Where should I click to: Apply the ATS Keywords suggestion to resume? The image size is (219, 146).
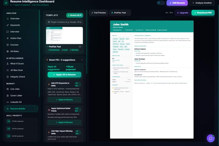coord(64,100)
